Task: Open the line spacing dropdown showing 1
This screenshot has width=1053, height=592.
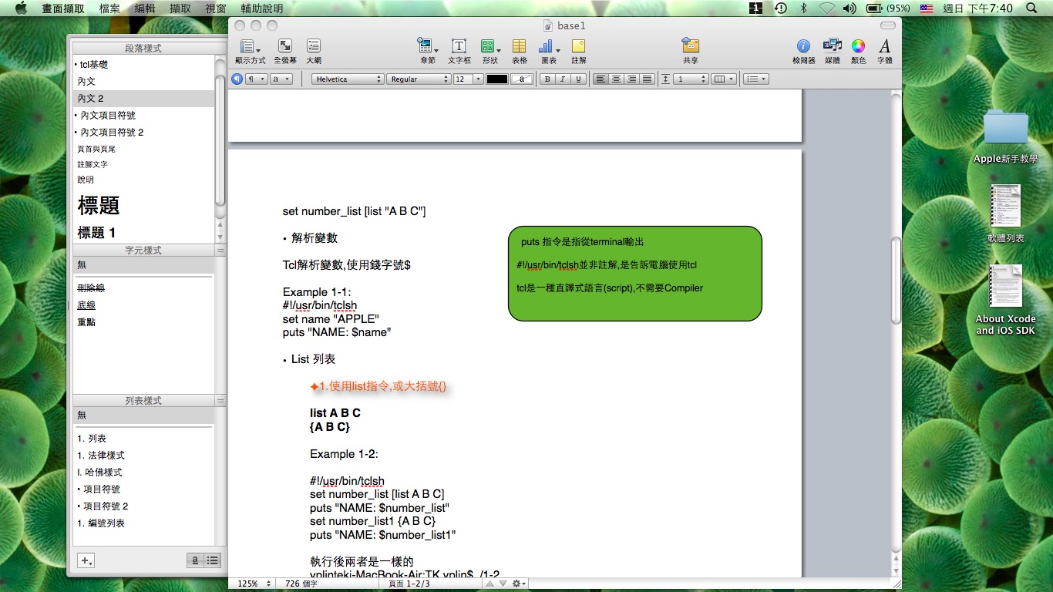Action: click(x=691, y=79)
